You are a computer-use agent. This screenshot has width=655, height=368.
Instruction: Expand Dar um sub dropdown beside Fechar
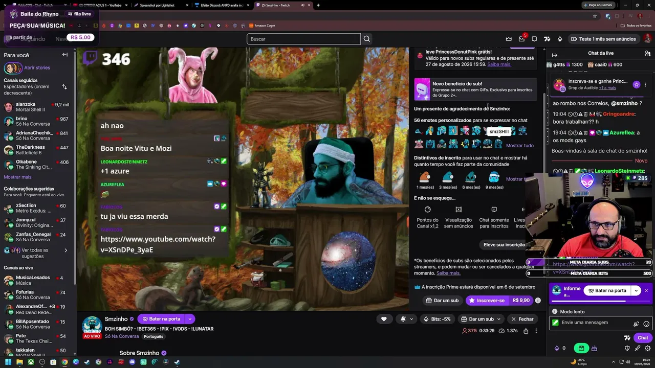499,319
